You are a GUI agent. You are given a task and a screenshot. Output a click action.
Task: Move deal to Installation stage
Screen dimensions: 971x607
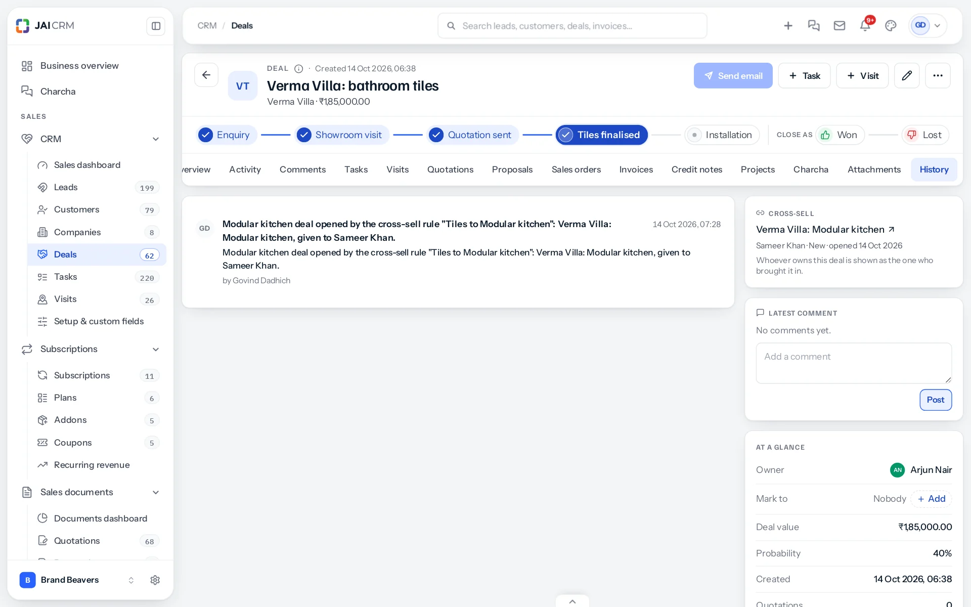coord(722,135)
